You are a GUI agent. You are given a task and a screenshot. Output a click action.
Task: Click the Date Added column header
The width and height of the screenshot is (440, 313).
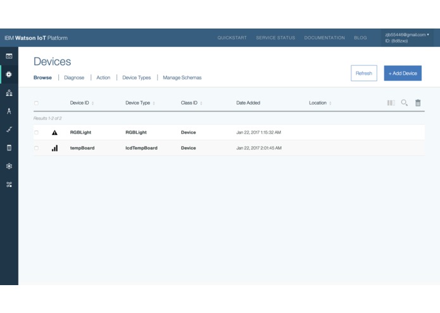pos(248,103)
